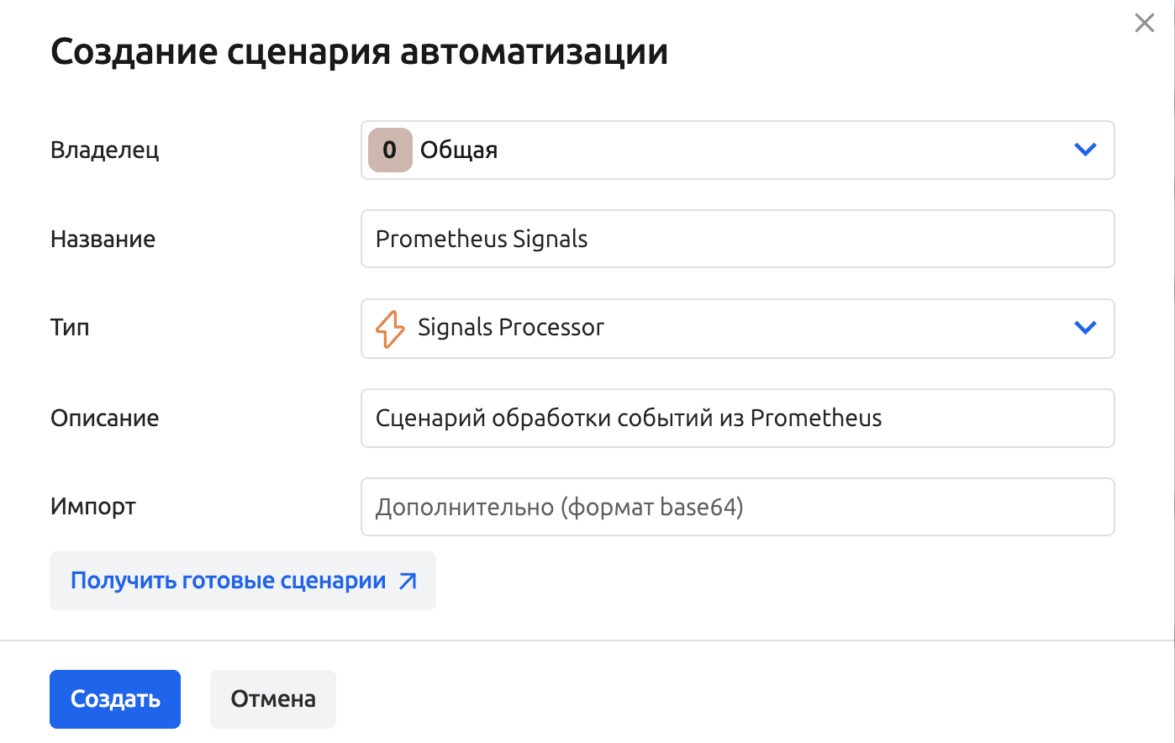Click the Название field label

(x=103, y=239)
